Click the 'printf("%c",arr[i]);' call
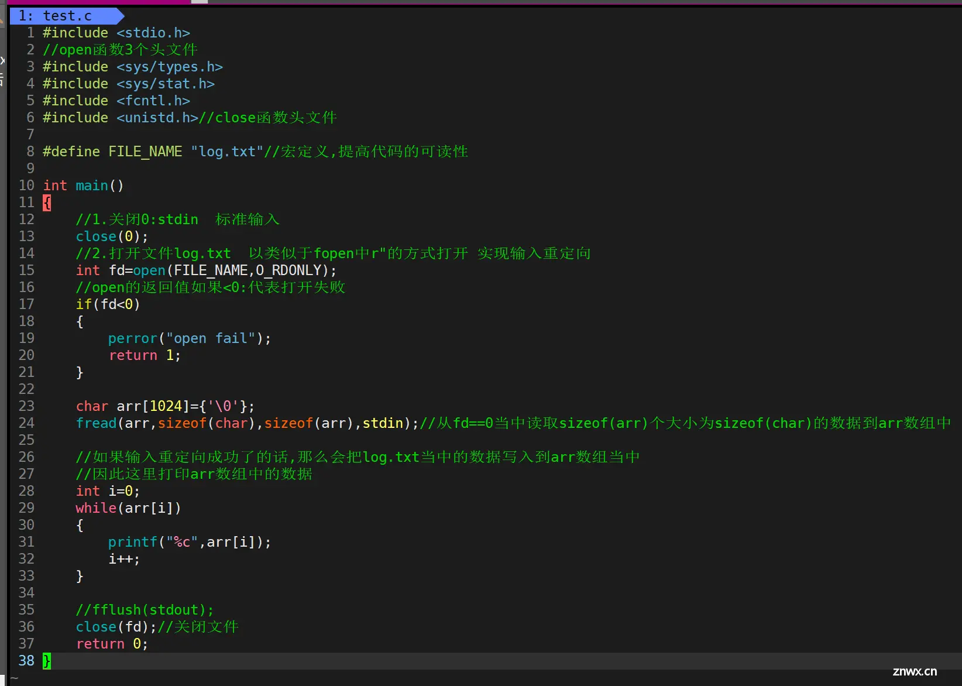962x686 pixels. pyautogui.click(x=190, y=542)
